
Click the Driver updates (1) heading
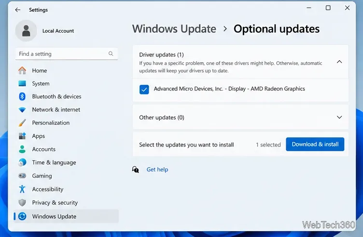tap(161, 55)
